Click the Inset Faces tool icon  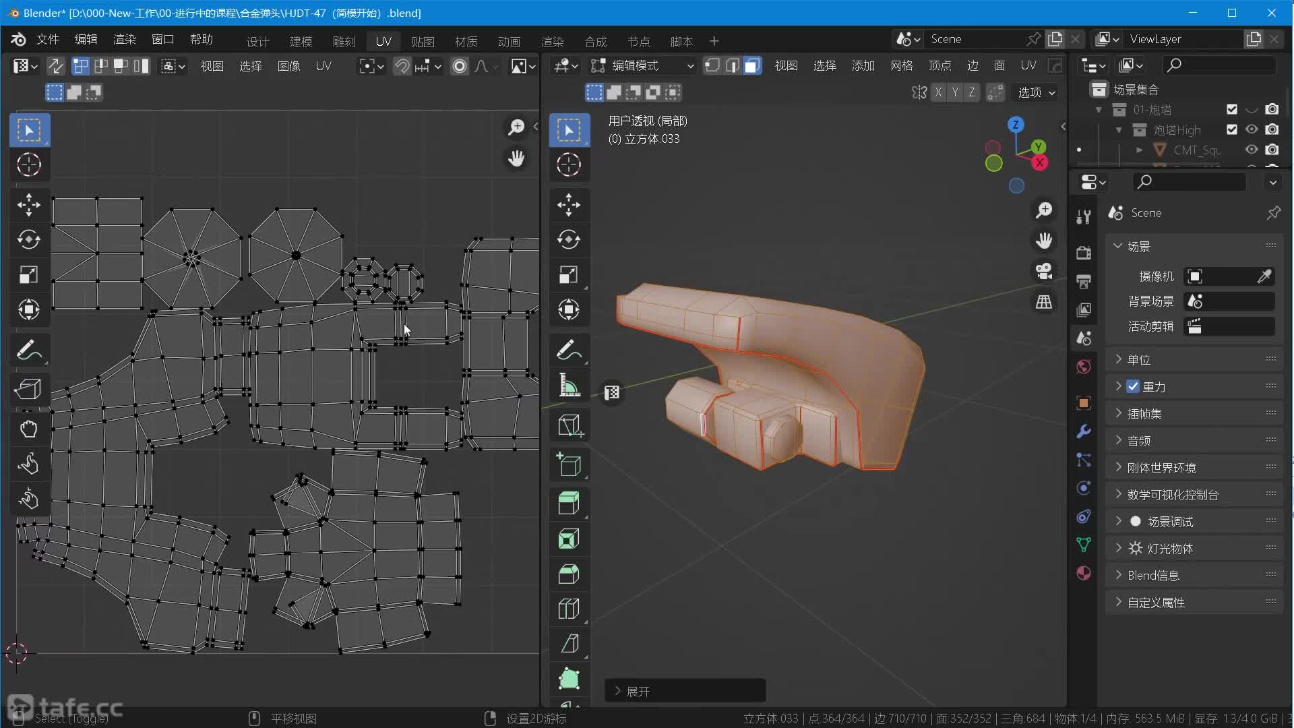pyautogui.click(x=568, y=539)
